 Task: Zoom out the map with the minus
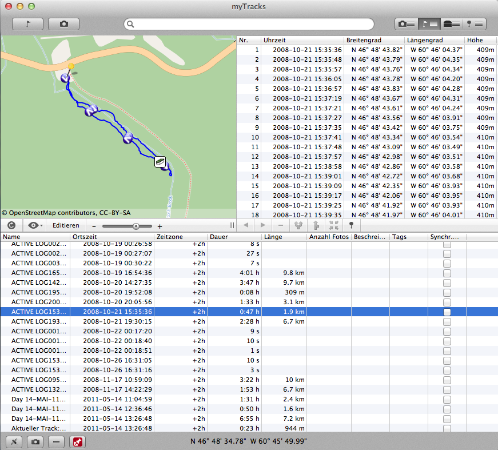pyautogui.click(x=94, y=226)
